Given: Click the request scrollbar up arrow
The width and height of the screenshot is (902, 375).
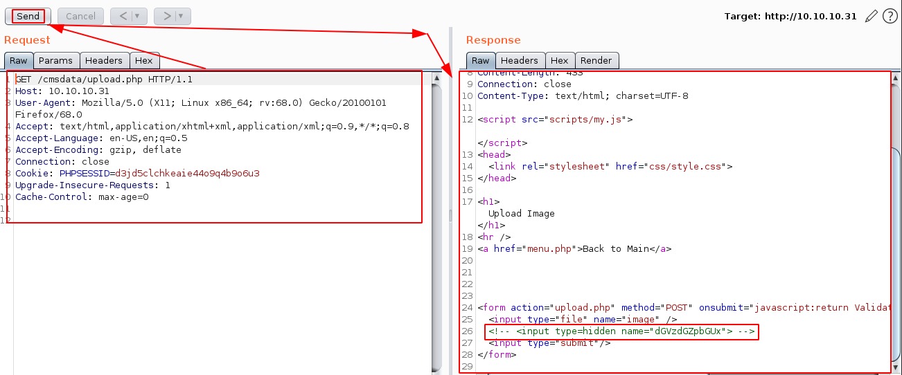Looking at the screenshot, I should (x=436, y=77).
